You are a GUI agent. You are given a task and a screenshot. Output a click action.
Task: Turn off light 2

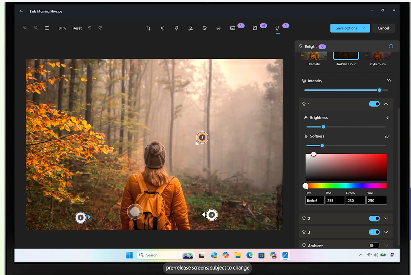pyautogui.click(x=374, y=218)
